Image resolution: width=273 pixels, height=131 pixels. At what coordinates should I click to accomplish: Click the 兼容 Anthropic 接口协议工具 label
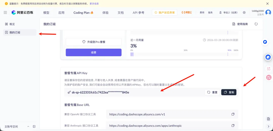(81, 125)
